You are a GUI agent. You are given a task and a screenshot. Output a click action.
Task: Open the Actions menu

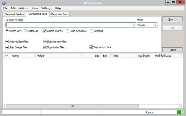[24, 8]
